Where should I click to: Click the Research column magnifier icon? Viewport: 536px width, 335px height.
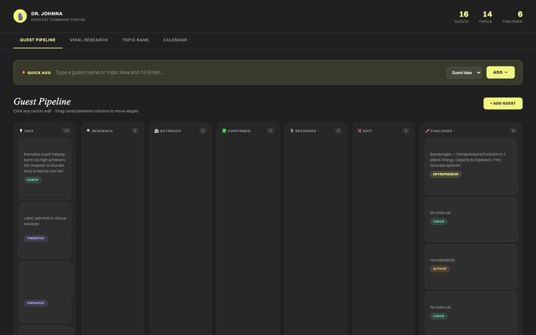pyautogui.click(x=88, y=131)
